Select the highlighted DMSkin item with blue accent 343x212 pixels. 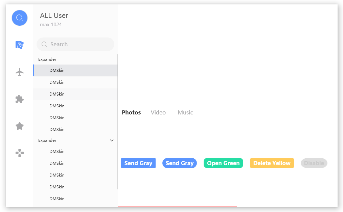[x=75, y=71]
